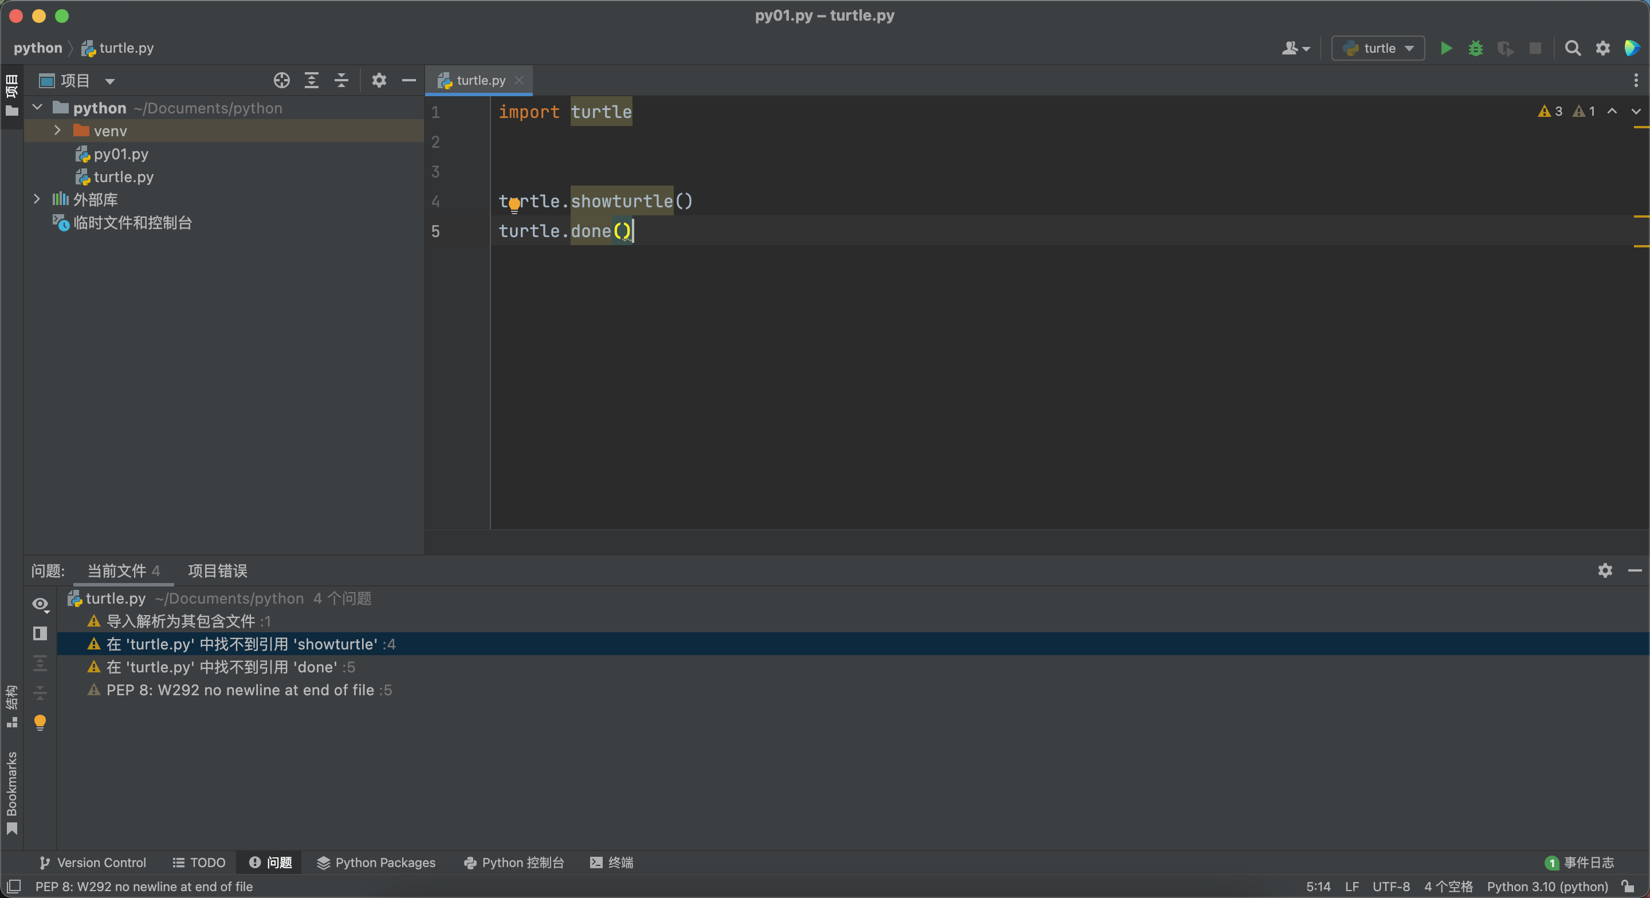
Task: Click python breadcrumb in navigation bar
Action: [x=38, y=48]
